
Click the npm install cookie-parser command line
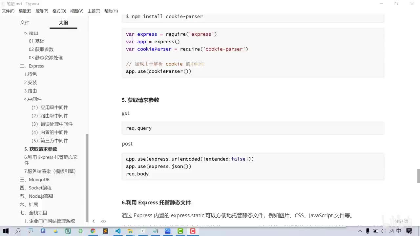164,16
